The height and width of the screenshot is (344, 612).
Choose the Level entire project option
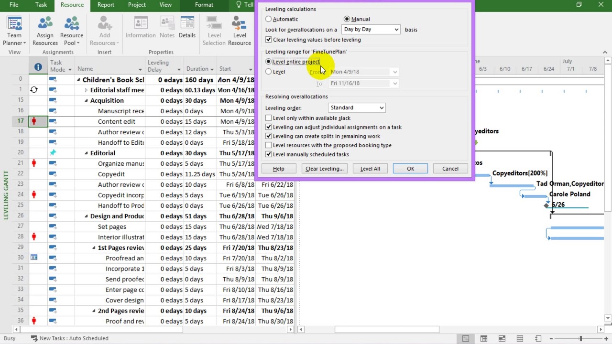[x=269, y=62]
